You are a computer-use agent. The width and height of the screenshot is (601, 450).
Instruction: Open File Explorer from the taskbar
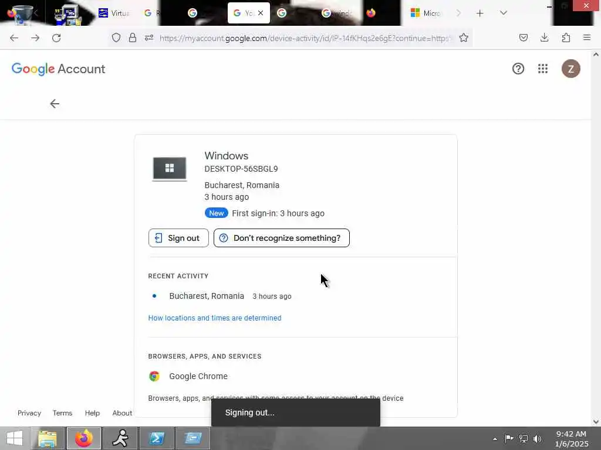coord(48,438)
